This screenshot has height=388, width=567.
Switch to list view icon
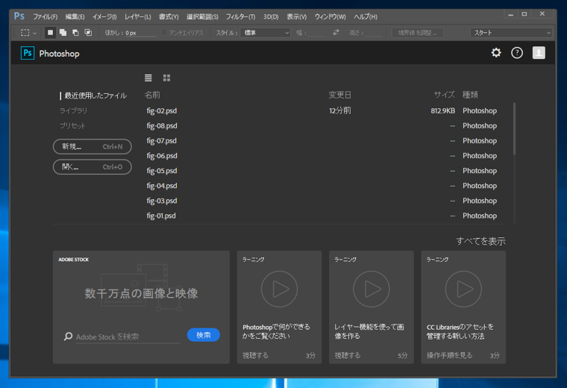pos(148,78)
